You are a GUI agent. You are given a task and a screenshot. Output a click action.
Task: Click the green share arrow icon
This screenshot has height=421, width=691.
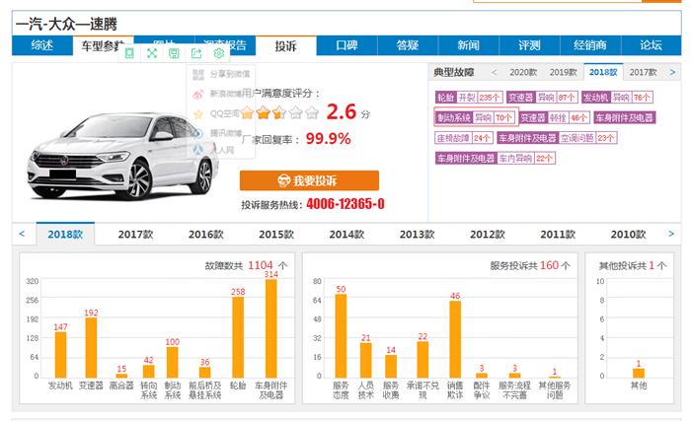tap(196, 53)
